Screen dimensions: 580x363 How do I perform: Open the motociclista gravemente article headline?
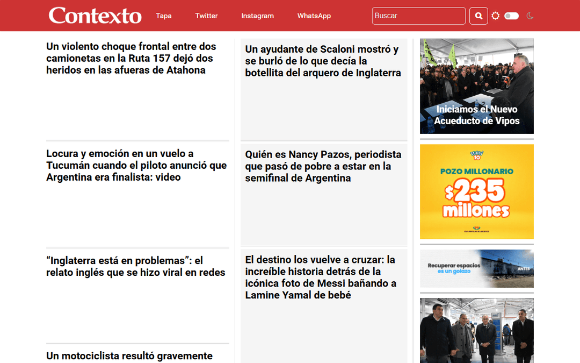(x=129, y=356)
